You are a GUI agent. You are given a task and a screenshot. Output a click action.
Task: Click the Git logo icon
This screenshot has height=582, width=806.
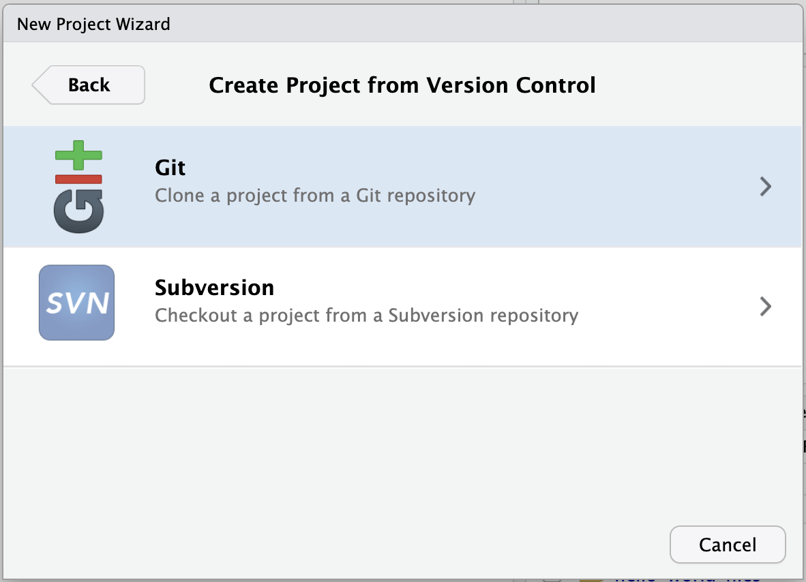point(78,186)
